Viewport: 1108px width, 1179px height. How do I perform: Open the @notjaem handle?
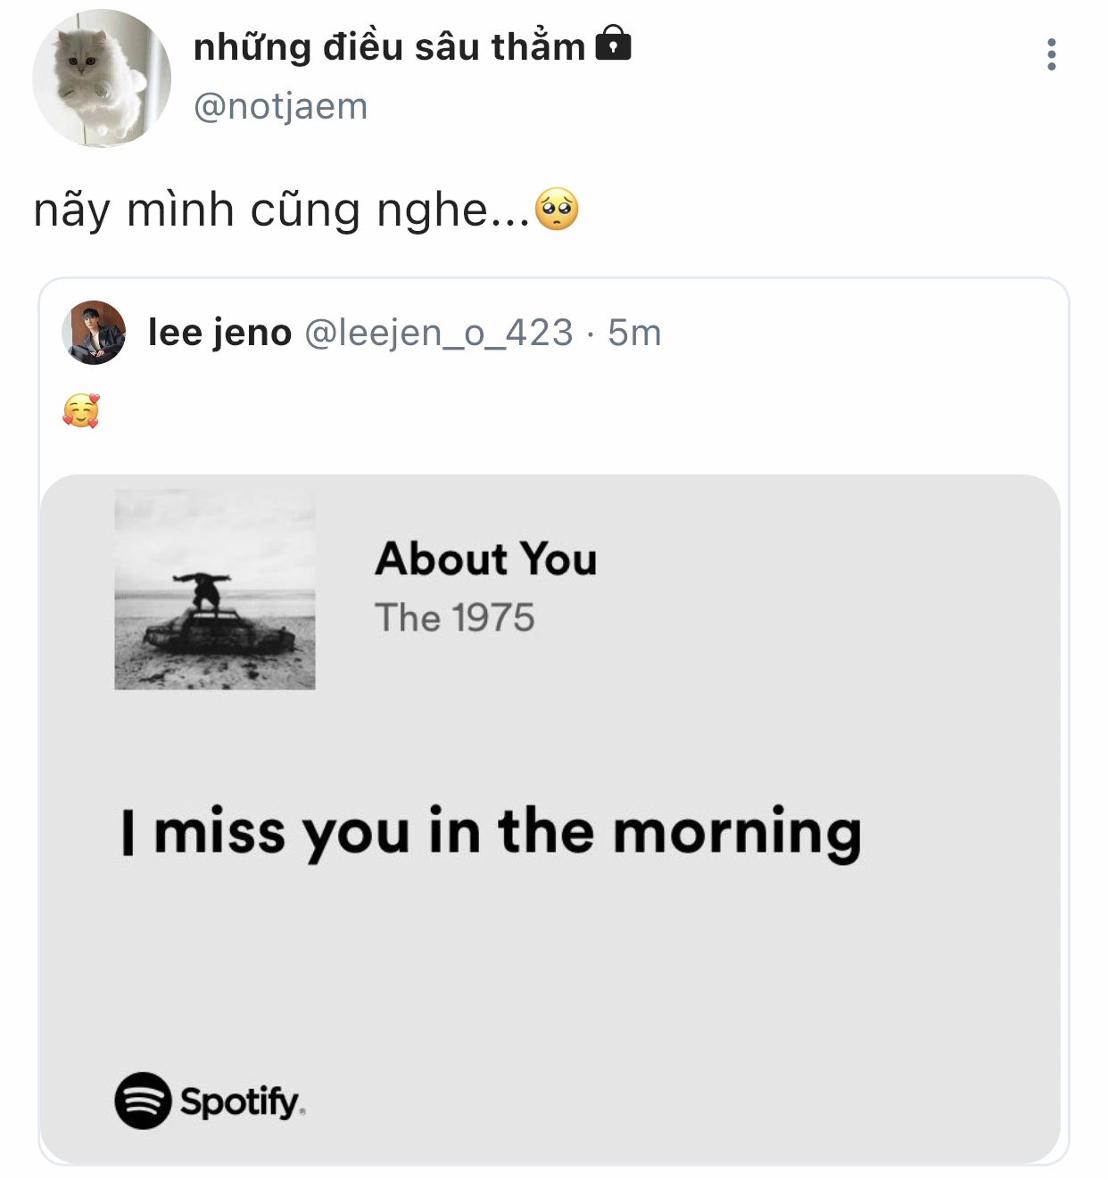[x=280, y=106]
